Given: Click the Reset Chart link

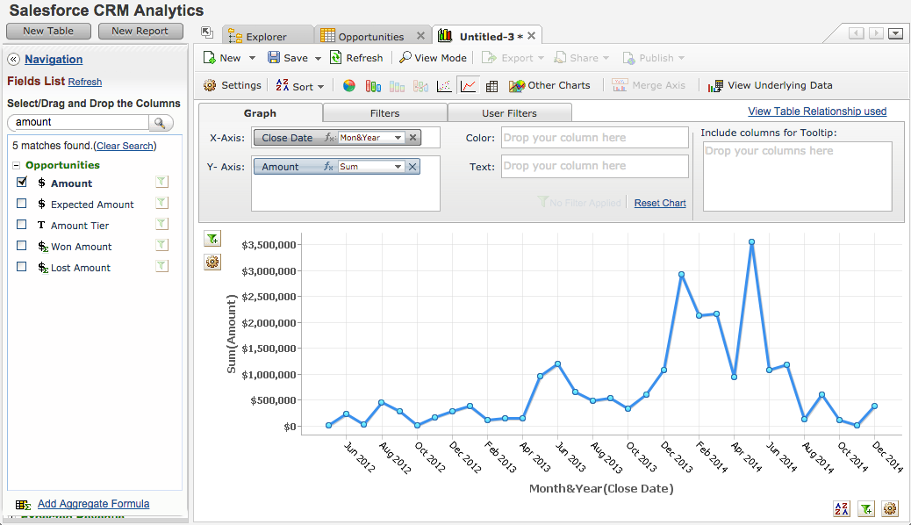Looking at the screenshot, I should point(659,203).
